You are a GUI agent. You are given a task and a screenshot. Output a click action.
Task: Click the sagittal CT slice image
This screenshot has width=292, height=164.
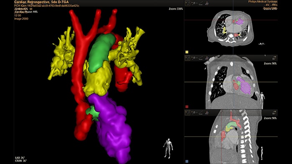pos(236,137)
